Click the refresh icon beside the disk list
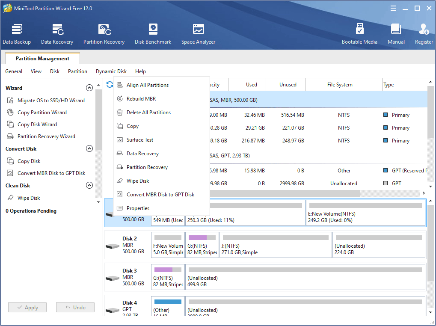The width and height of the screenshot is (436, 326). (110, 84)
